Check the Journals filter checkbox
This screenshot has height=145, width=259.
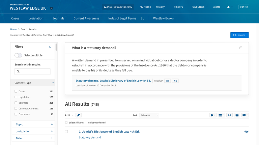[16, 103]
